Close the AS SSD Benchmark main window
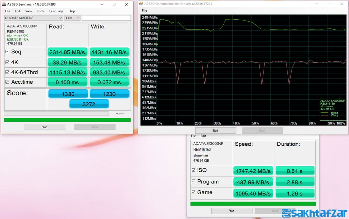This screenshot has width=349, height=219. point(127,4)
